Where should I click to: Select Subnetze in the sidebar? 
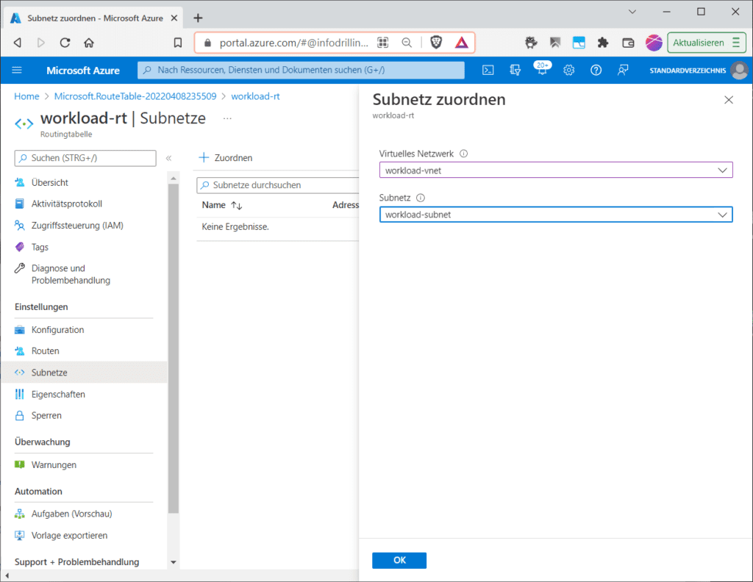tap(84, 373)
